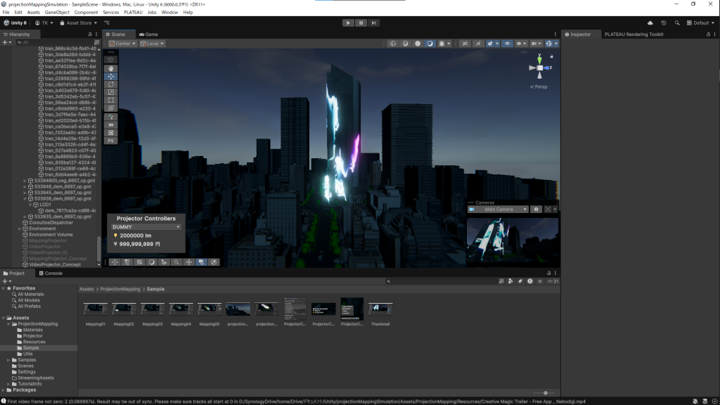Toggle the Inspector panel lock
Viewport: 720px width, 405px height.
708,34
